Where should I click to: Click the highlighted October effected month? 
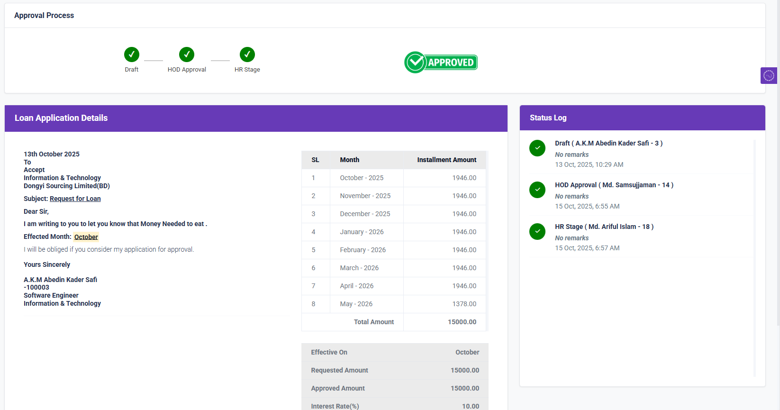tap(86, 237)
